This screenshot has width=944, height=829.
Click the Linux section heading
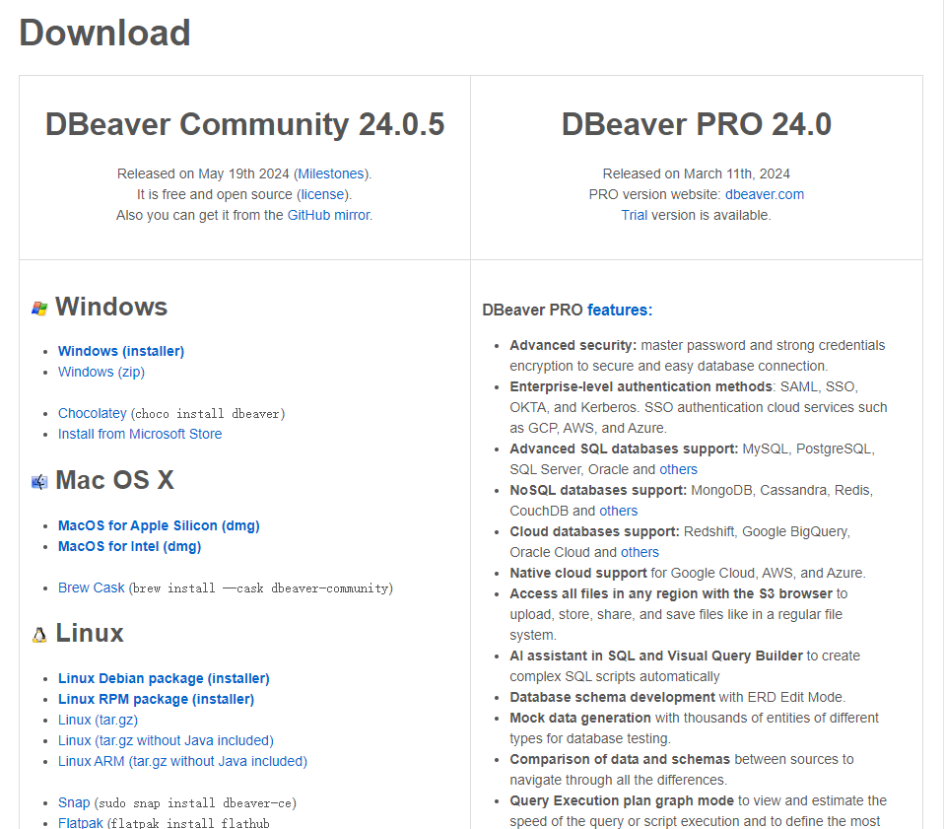(x=90, y=634)
